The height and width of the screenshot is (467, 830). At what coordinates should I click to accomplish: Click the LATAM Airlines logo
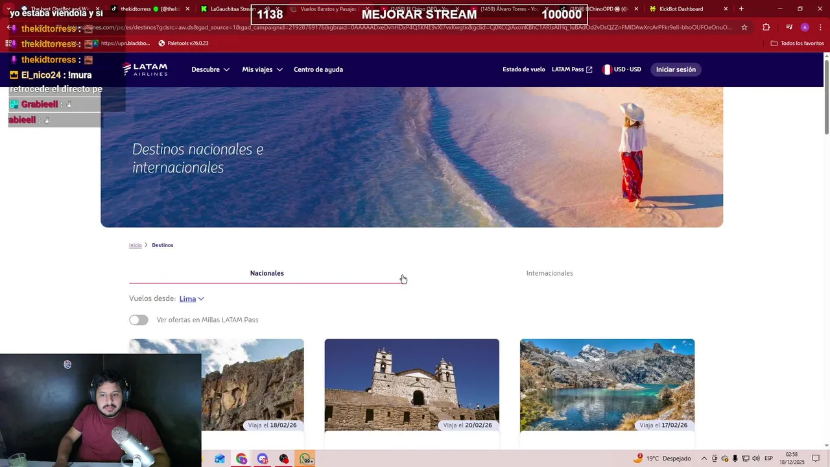pyautogui.click(x=145, y=69)
